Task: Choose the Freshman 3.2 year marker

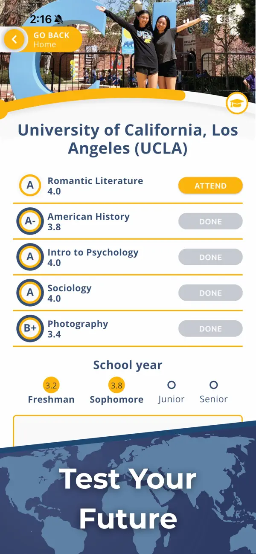Action: click(51, 386)
